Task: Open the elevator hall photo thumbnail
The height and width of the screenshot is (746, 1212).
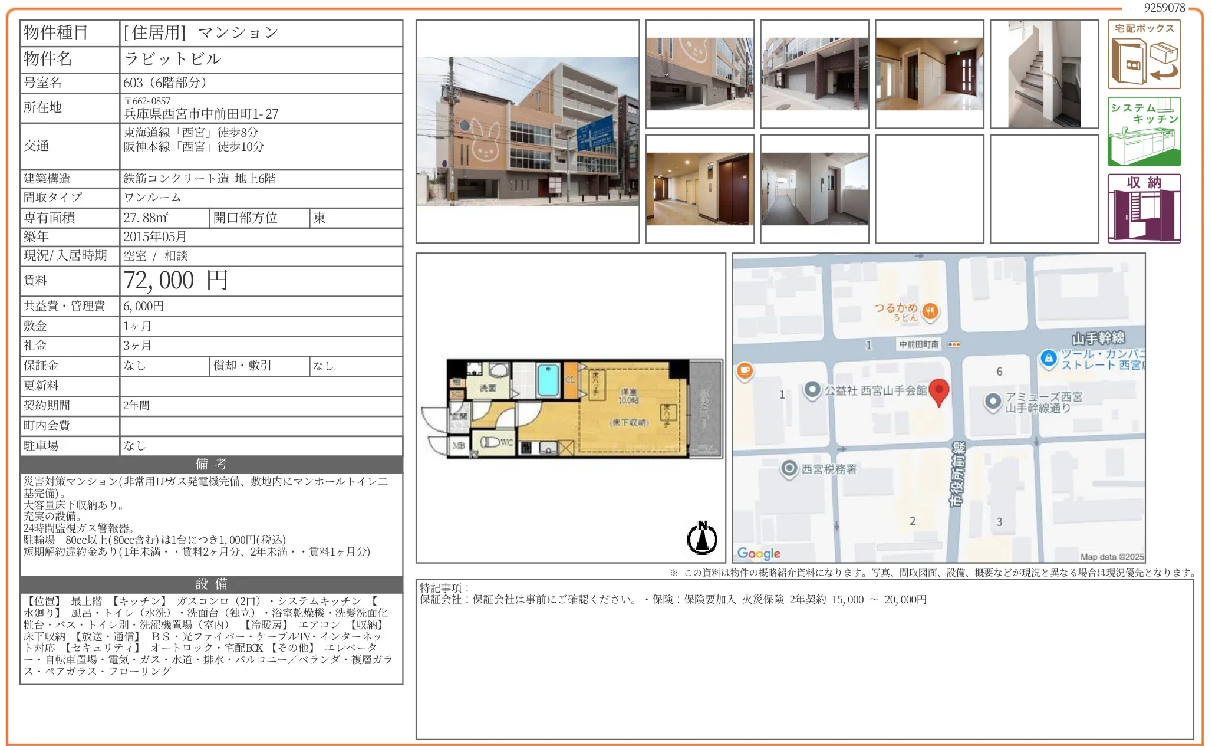Action: coord(700,189)
